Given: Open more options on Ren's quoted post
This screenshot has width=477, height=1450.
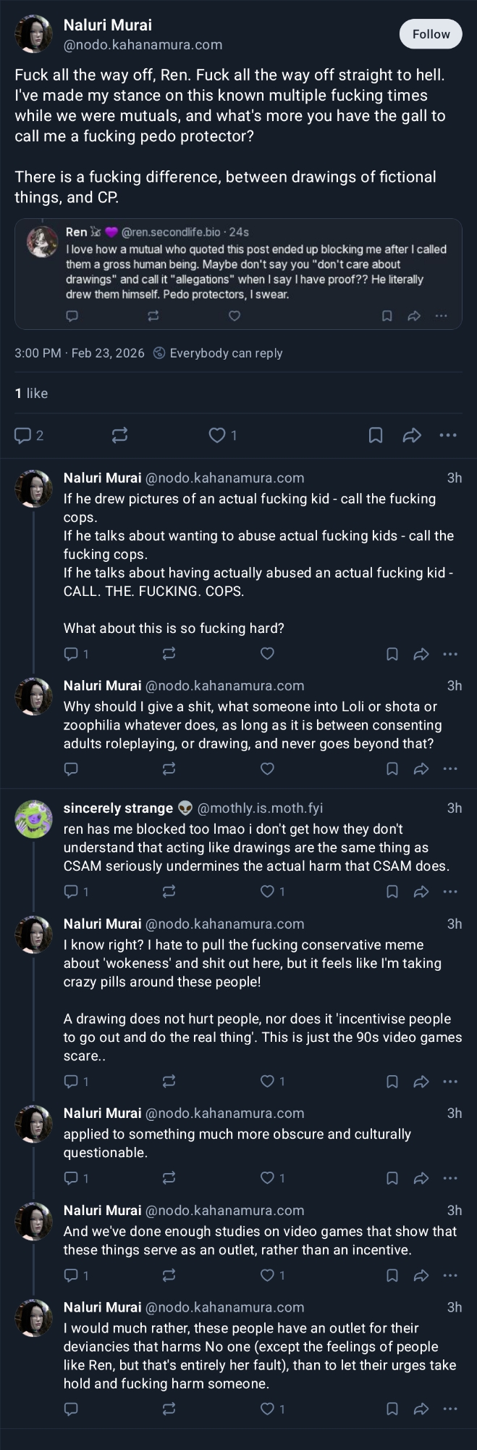Looking at the screenshot, I should (x=442, y=316).
